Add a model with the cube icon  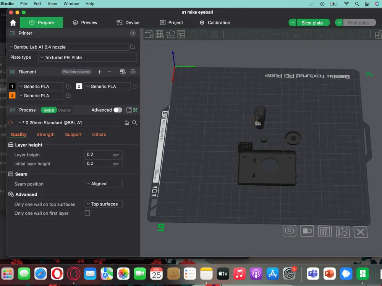149,34
